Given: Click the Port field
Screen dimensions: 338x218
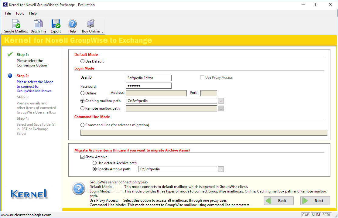Looking at the screenshot, I should [x=209, y=93].
